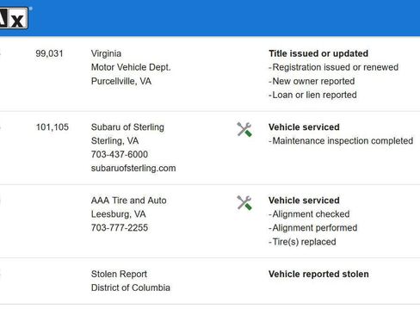Click Maintenance inspection completed detail
Viewport: 420px width, 315px height.
tap(341, 141)
